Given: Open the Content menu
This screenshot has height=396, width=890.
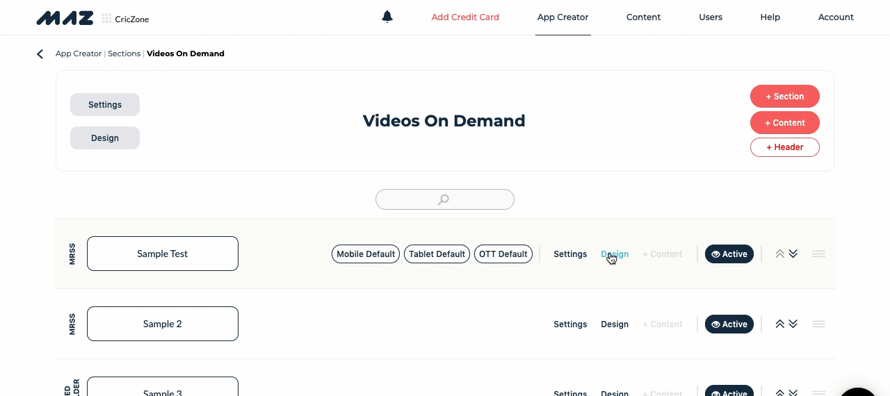Looking at the screenshot, I should (x=643, y=17).
